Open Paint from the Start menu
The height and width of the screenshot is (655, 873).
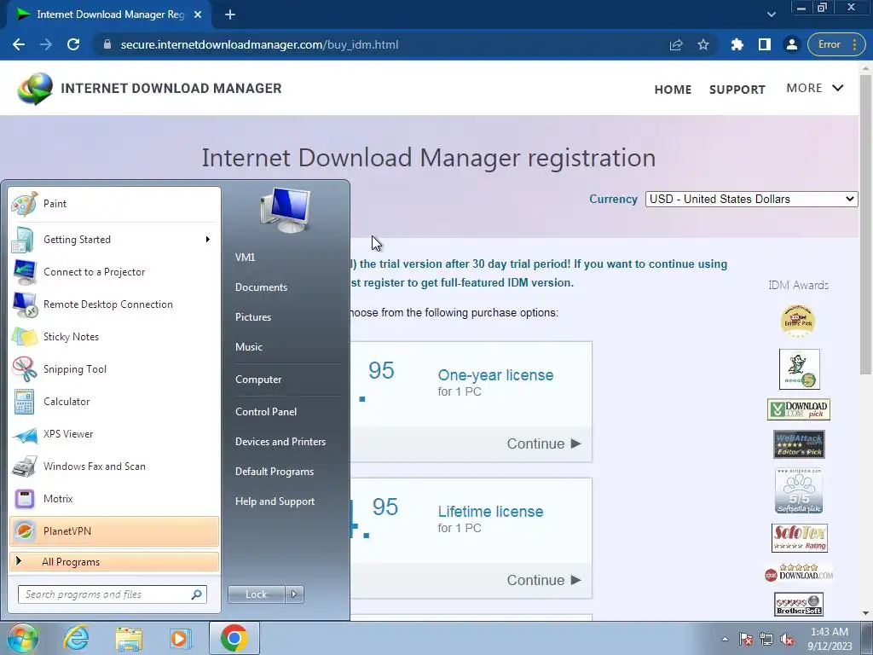[114, 204]
